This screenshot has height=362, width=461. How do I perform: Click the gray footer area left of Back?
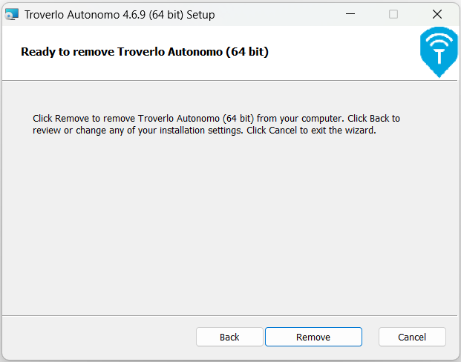[97, 338]
